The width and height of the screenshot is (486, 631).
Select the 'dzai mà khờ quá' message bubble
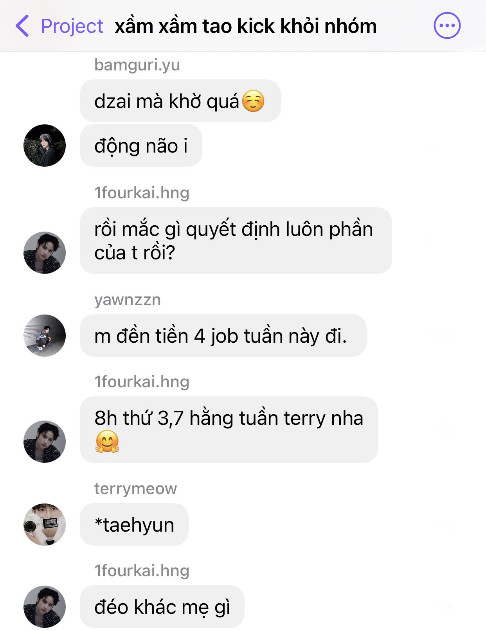click(x=180, y=101)
